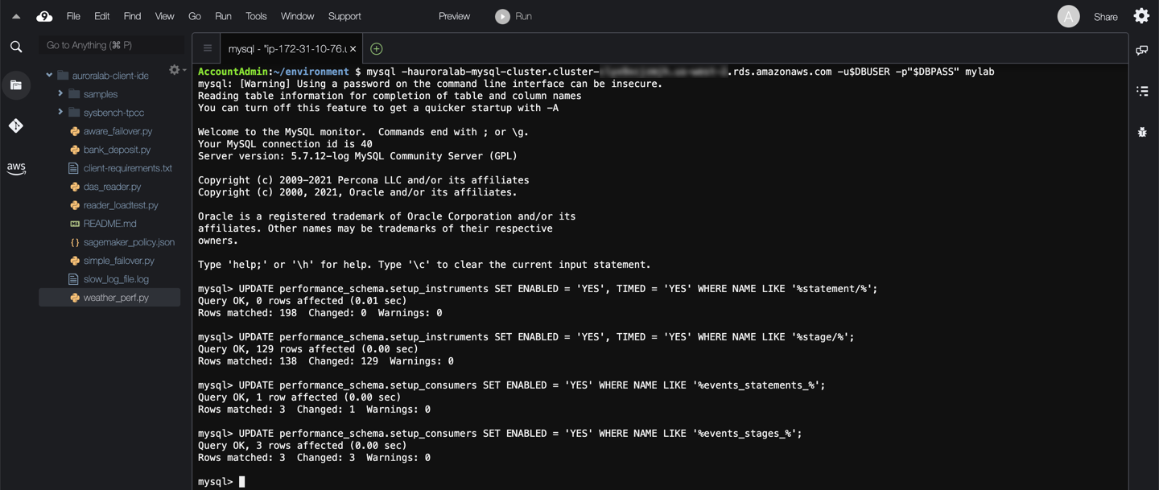
Task: Open the Window menu
Action: tap(297, 16)
